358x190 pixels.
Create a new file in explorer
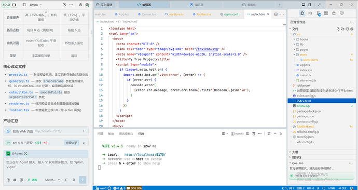pyautogui.click(x=338, y=29)
